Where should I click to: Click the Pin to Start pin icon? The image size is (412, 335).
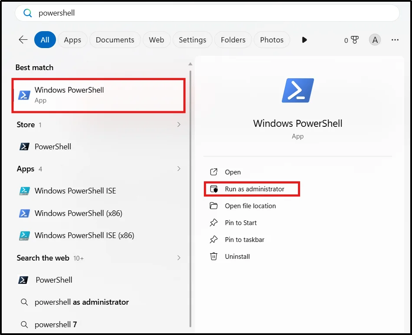point(214,222)
